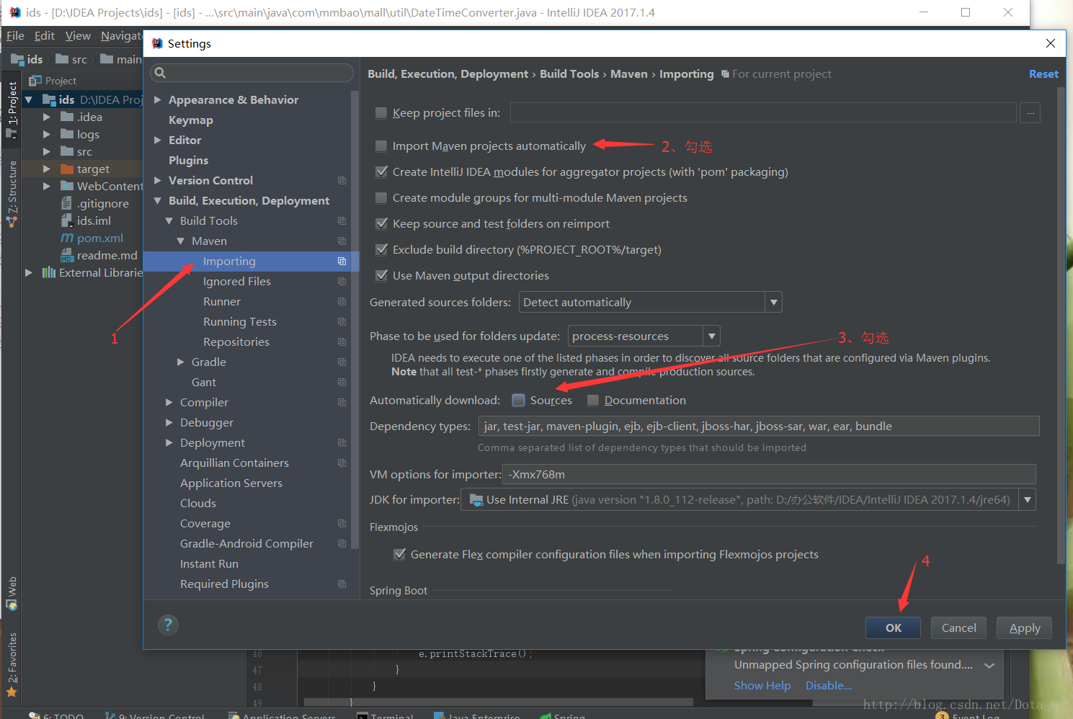Image resolution: width=1073 pixels, height=719 pixels.
Task: Open the Web tool window tab
Action: point(12,594)
